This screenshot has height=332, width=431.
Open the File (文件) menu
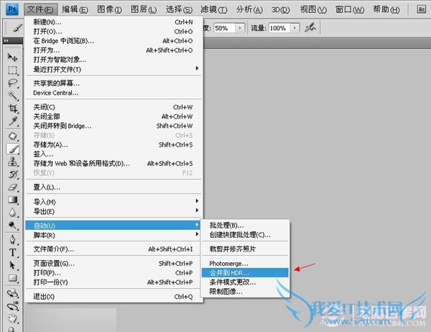[x=40, y=9]
